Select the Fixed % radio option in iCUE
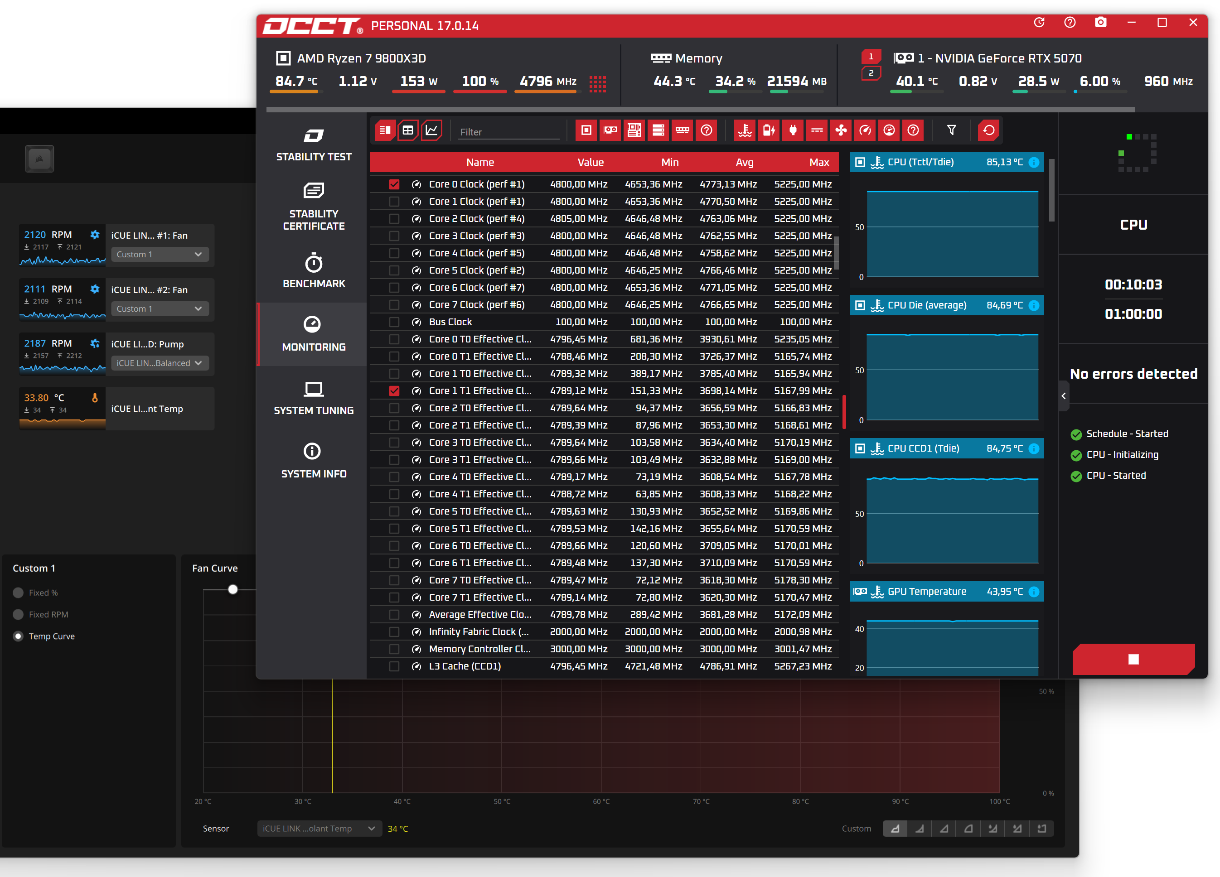 pos(18,593)
